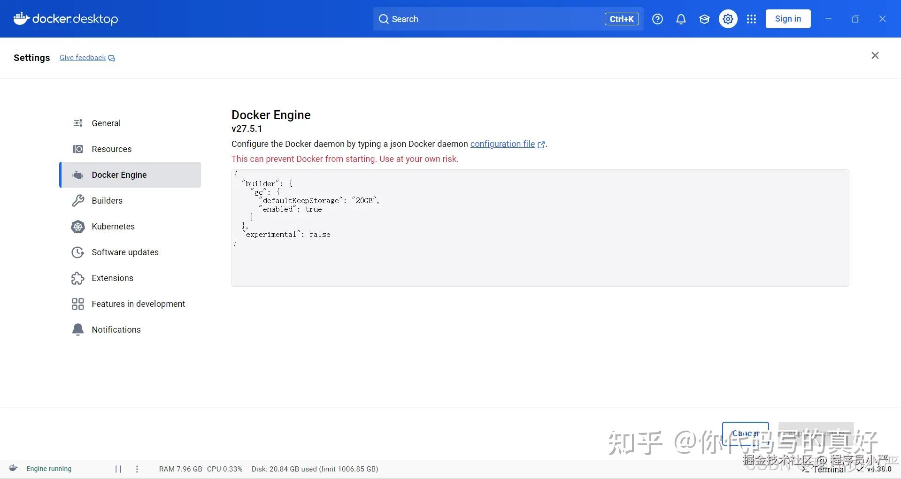Open the Kubernetes settings section

(x=130, y=226)
